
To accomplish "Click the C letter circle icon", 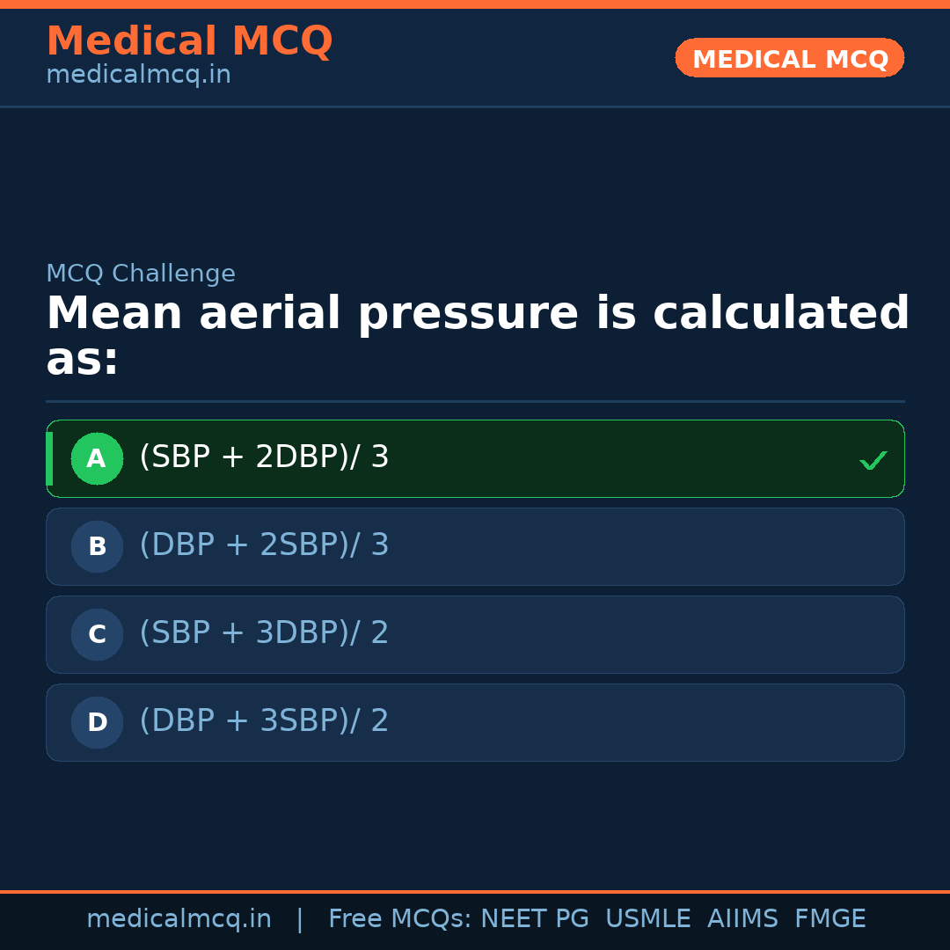I will pyautogui.click(x=97, y=634).
